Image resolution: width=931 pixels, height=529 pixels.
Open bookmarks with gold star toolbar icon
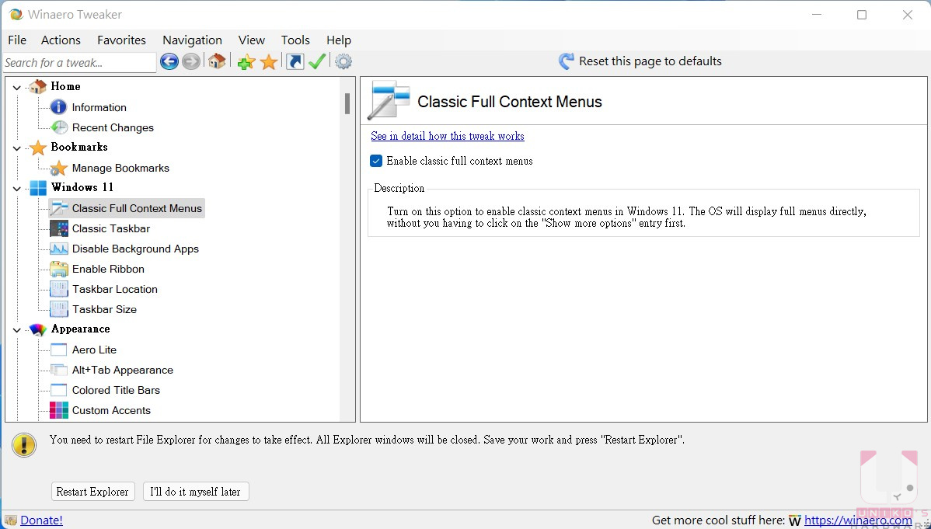pyautogui.click(x=269, y=61)
